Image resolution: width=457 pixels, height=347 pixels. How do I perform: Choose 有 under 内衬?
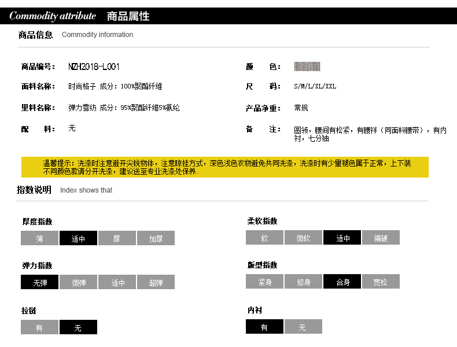click(264, 327)
